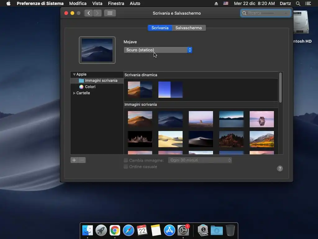The height and width of the screenshot is (239, 318).
Task: Open the Vista menu
Action: 97,3
